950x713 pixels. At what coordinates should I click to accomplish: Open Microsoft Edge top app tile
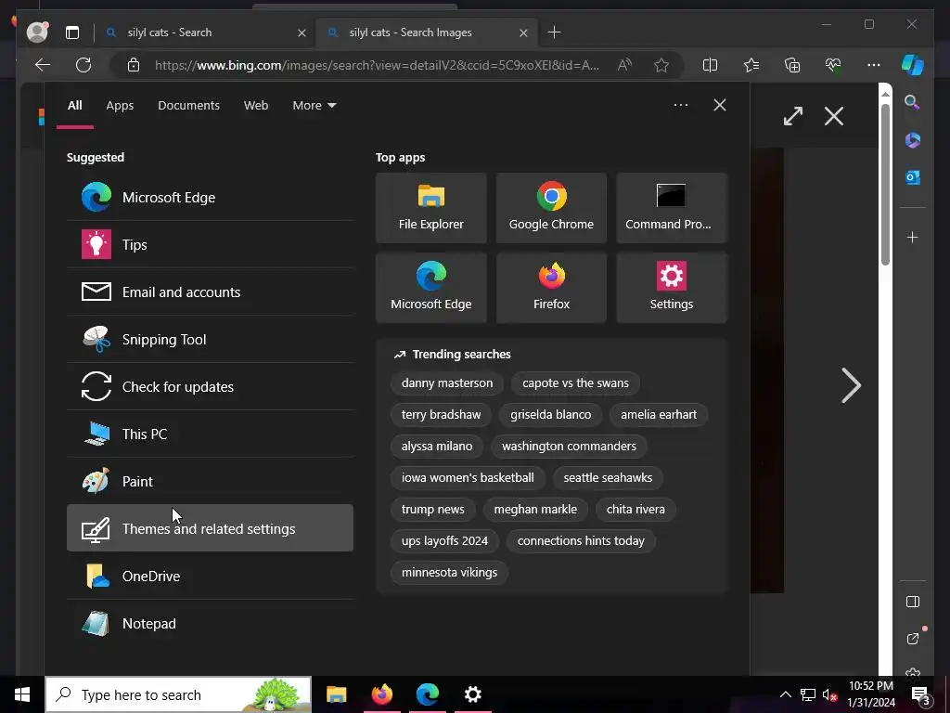coord(430,288)
